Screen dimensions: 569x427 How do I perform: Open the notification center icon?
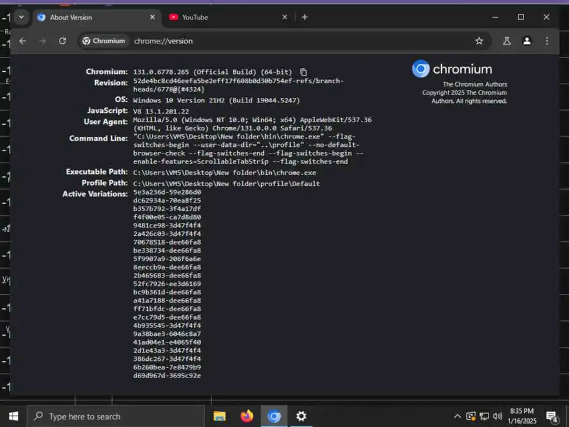552,416
